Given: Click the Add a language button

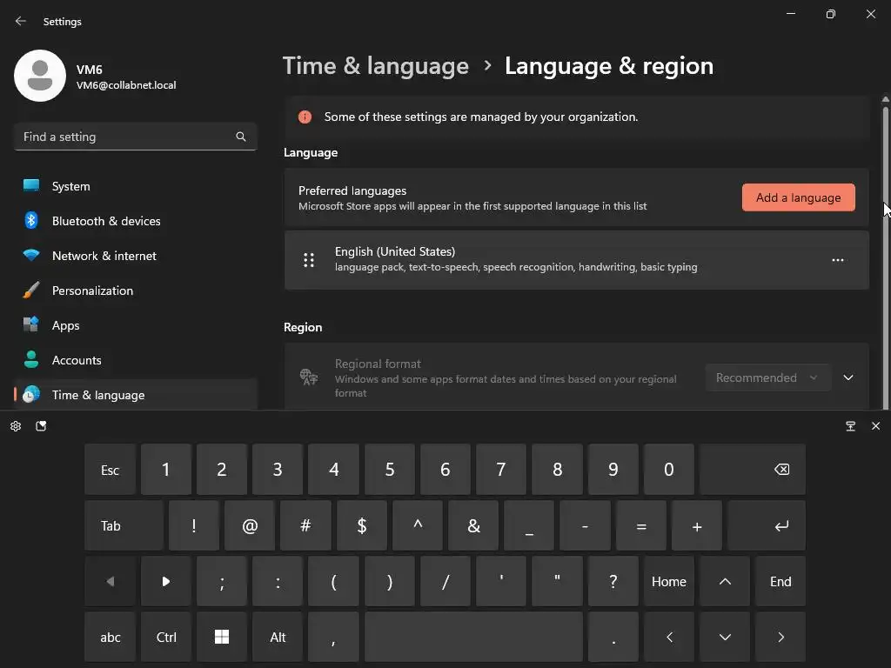Looking at the screenshot, I should 798,197.
